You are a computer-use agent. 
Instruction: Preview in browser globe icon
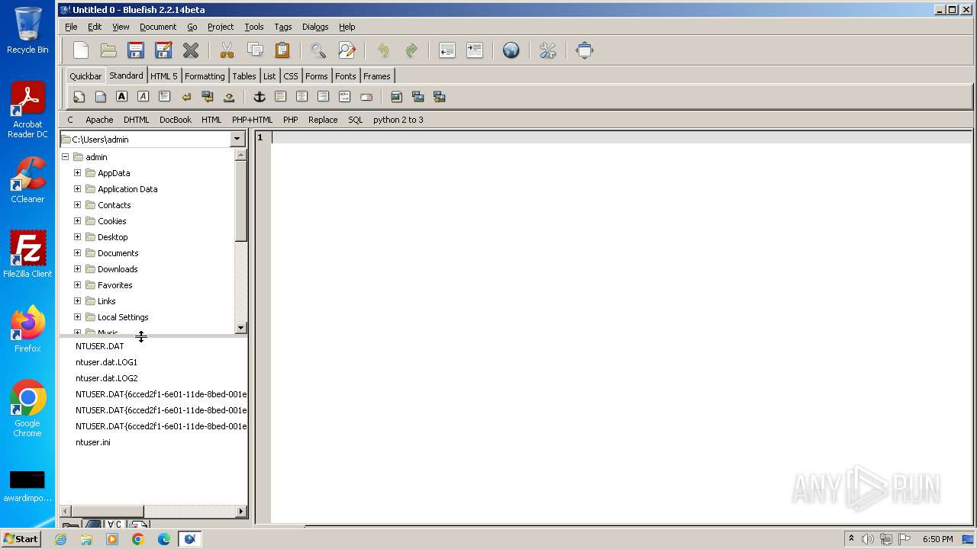[511, 50]
